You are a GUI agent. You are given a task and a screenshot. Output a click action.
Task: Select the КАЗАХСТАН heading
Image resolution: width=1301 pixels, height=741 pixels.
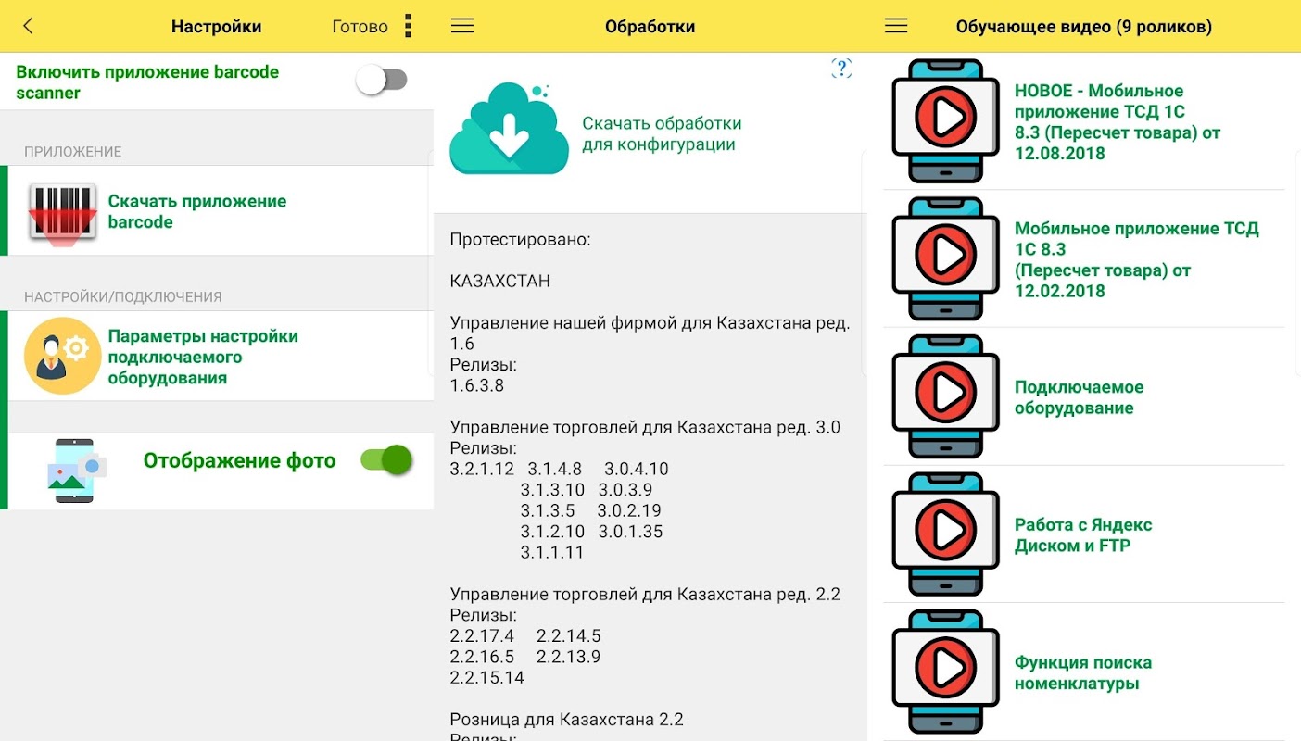point(500,282)
